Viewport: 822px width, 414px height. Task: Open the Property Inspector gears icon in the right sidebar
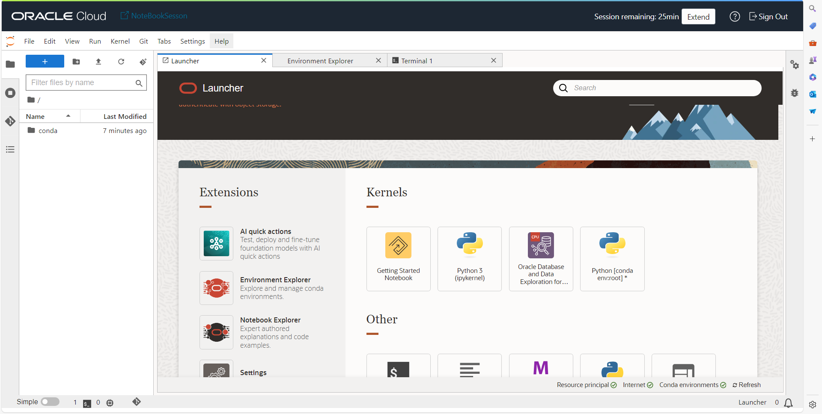click(795, 65)
